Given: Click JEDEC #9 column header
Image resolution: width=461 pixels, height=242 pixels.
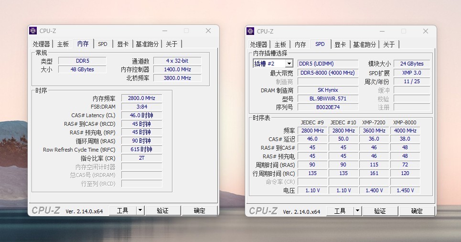Looking at the screenshot, I should coord(312,122).
